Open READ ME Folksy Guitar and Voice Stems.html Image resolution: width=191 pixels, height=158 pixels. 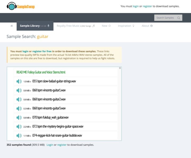pyautogui.click(x=41, y=72)
